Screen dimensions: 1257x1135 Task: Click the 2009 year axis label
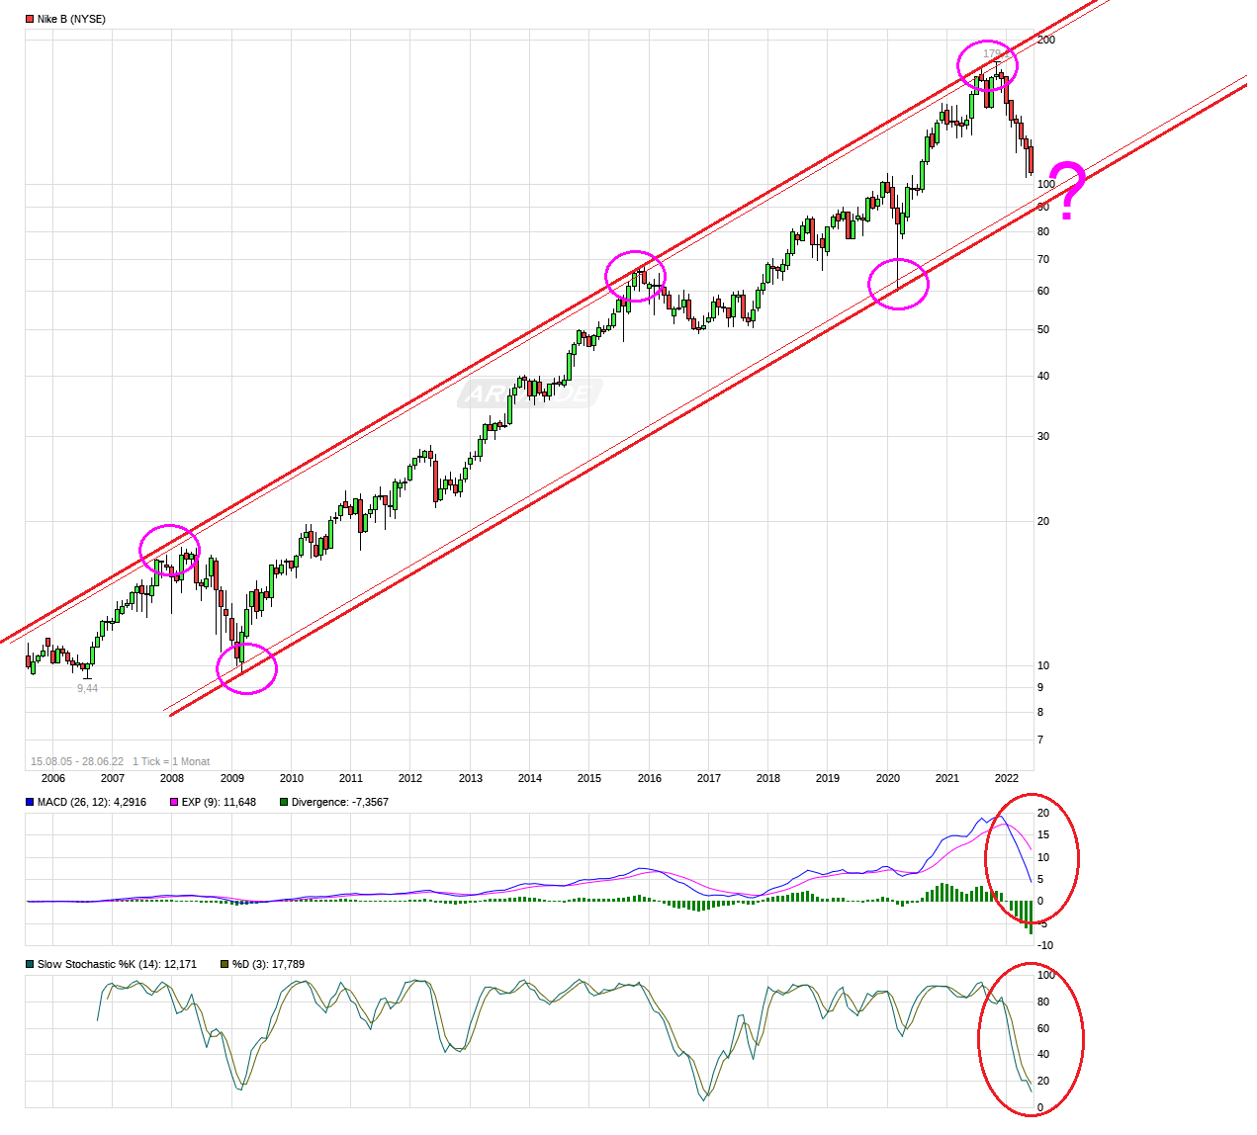[231, 778]
